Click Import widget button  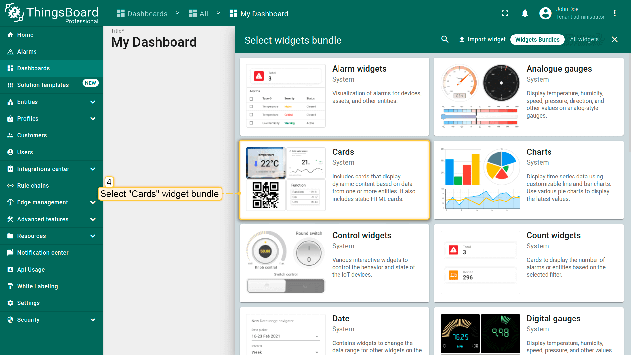coord(482,40)
